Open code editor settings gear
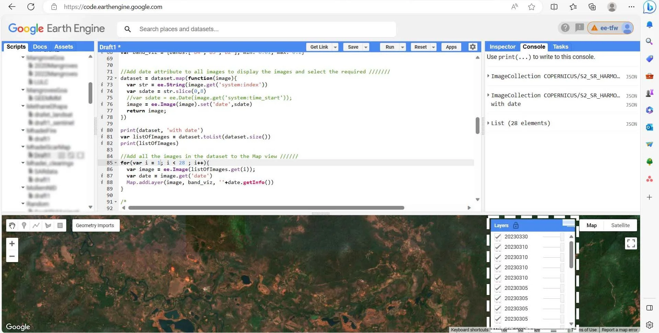Viewport: 659px width, 333px height. point(473,47)
